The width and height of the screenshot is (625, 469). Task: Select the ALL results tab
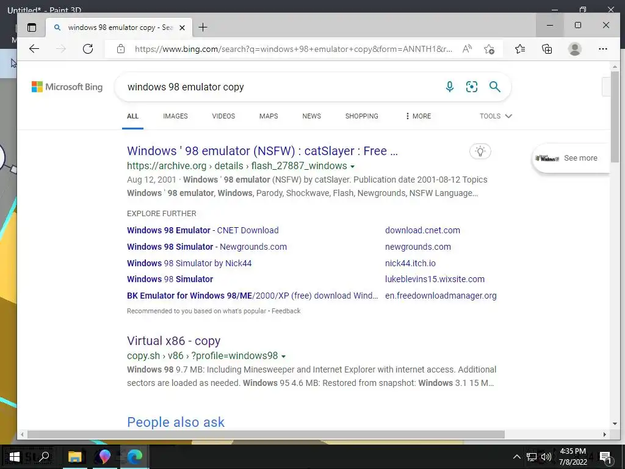click(132, 116)
